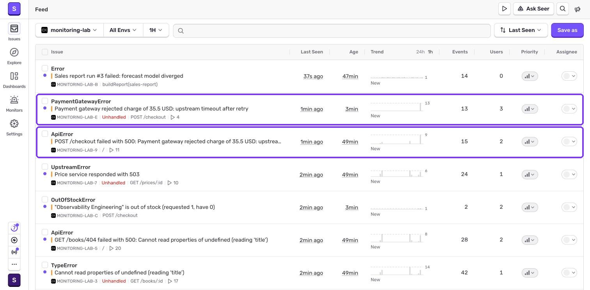The width and height of the screenshot is (590, 290).
Task: Check the UpstreamError issue checkbox
Action: 45,166
